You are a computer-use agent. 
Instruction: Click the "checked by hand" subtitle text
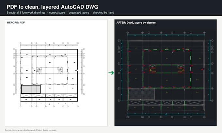(103, 13)
